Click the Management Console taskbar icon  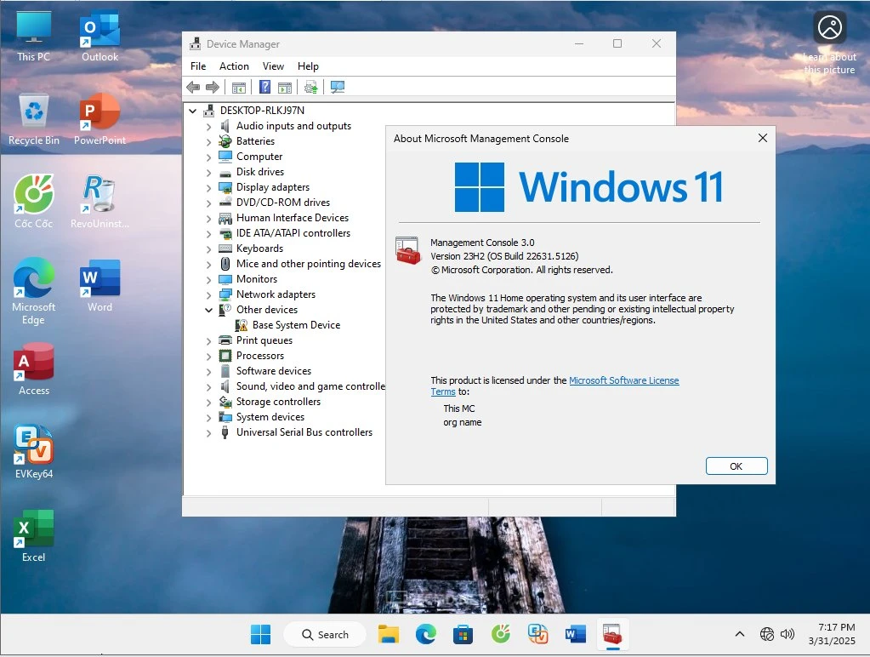click(612, 634)
